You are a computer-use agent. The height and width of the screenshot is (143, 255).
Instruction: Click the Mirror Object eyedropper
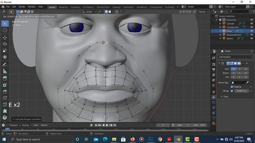click(247, 83)
